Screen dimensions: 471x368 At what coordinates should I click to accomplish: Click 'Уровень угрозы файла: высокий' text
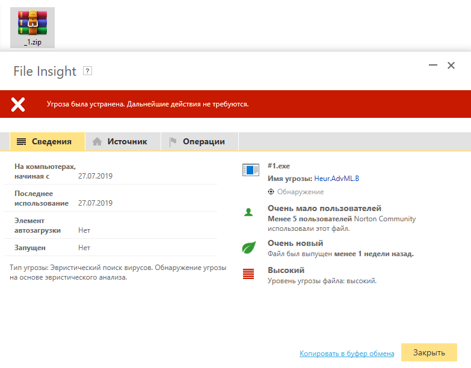[x=322, y=281]
